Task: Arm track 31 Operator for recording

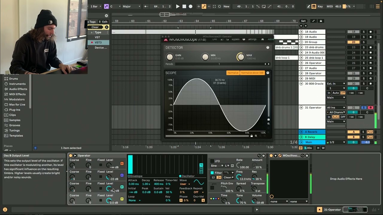Action: click(x=370, y=107)
